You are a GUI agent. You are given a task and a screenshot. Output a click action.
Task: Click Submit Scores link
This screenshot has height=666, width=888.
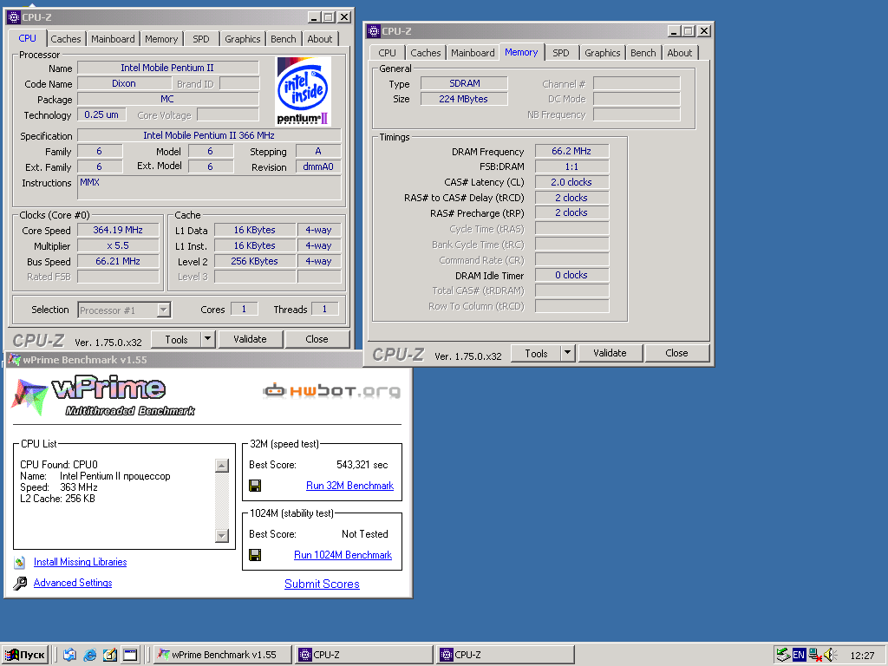[x=322, y=584]
